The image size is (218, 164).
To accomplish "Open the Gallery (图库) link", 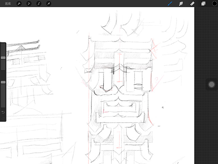I will (x=8, y=4).
